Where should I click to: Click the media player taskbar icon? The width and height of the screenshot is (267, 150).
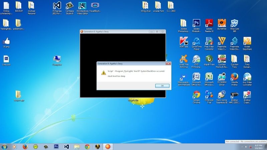tap(15, 147)
